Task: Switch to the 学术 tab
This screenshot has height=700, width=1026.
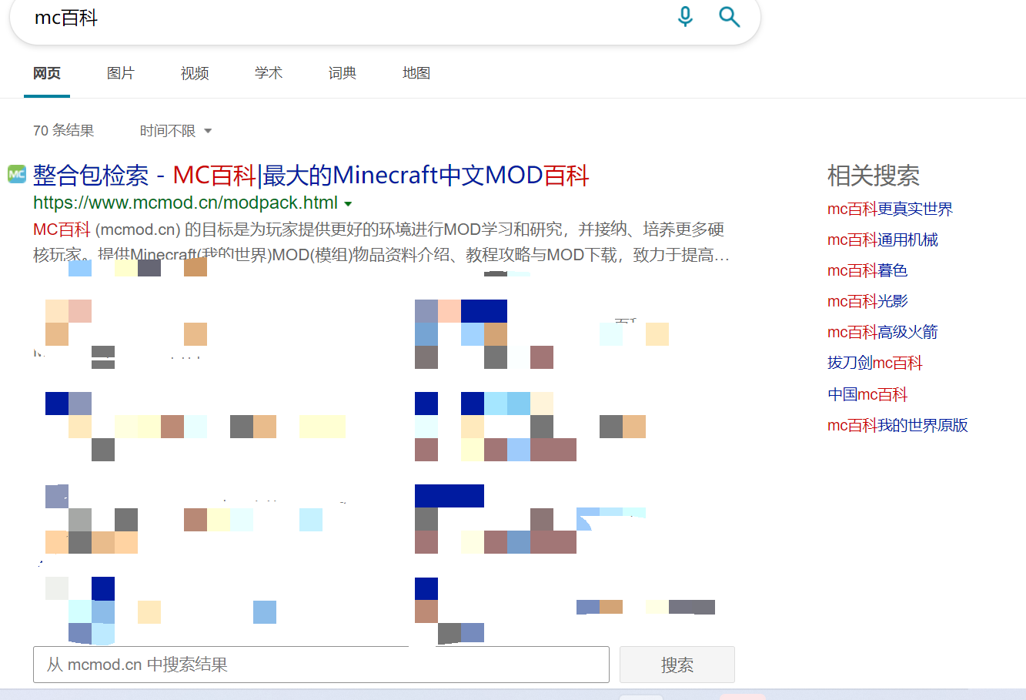Action: (x=269, y=73)
